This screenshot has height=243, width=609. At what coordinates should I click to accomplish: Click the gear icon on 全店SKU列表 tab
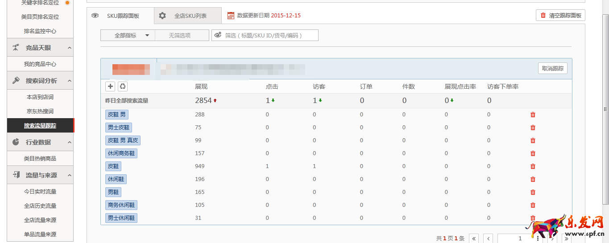point(162,16)
